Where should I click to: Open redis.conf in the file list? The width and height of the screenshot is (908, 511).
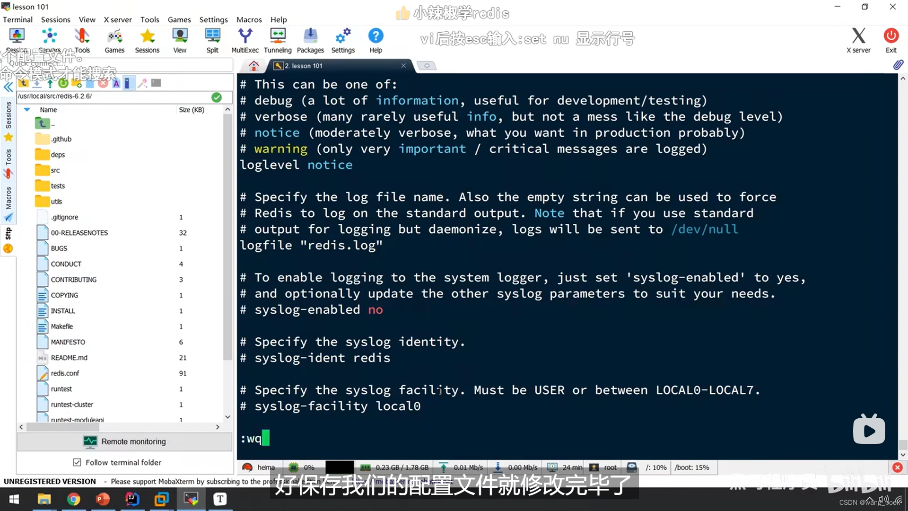65,373
